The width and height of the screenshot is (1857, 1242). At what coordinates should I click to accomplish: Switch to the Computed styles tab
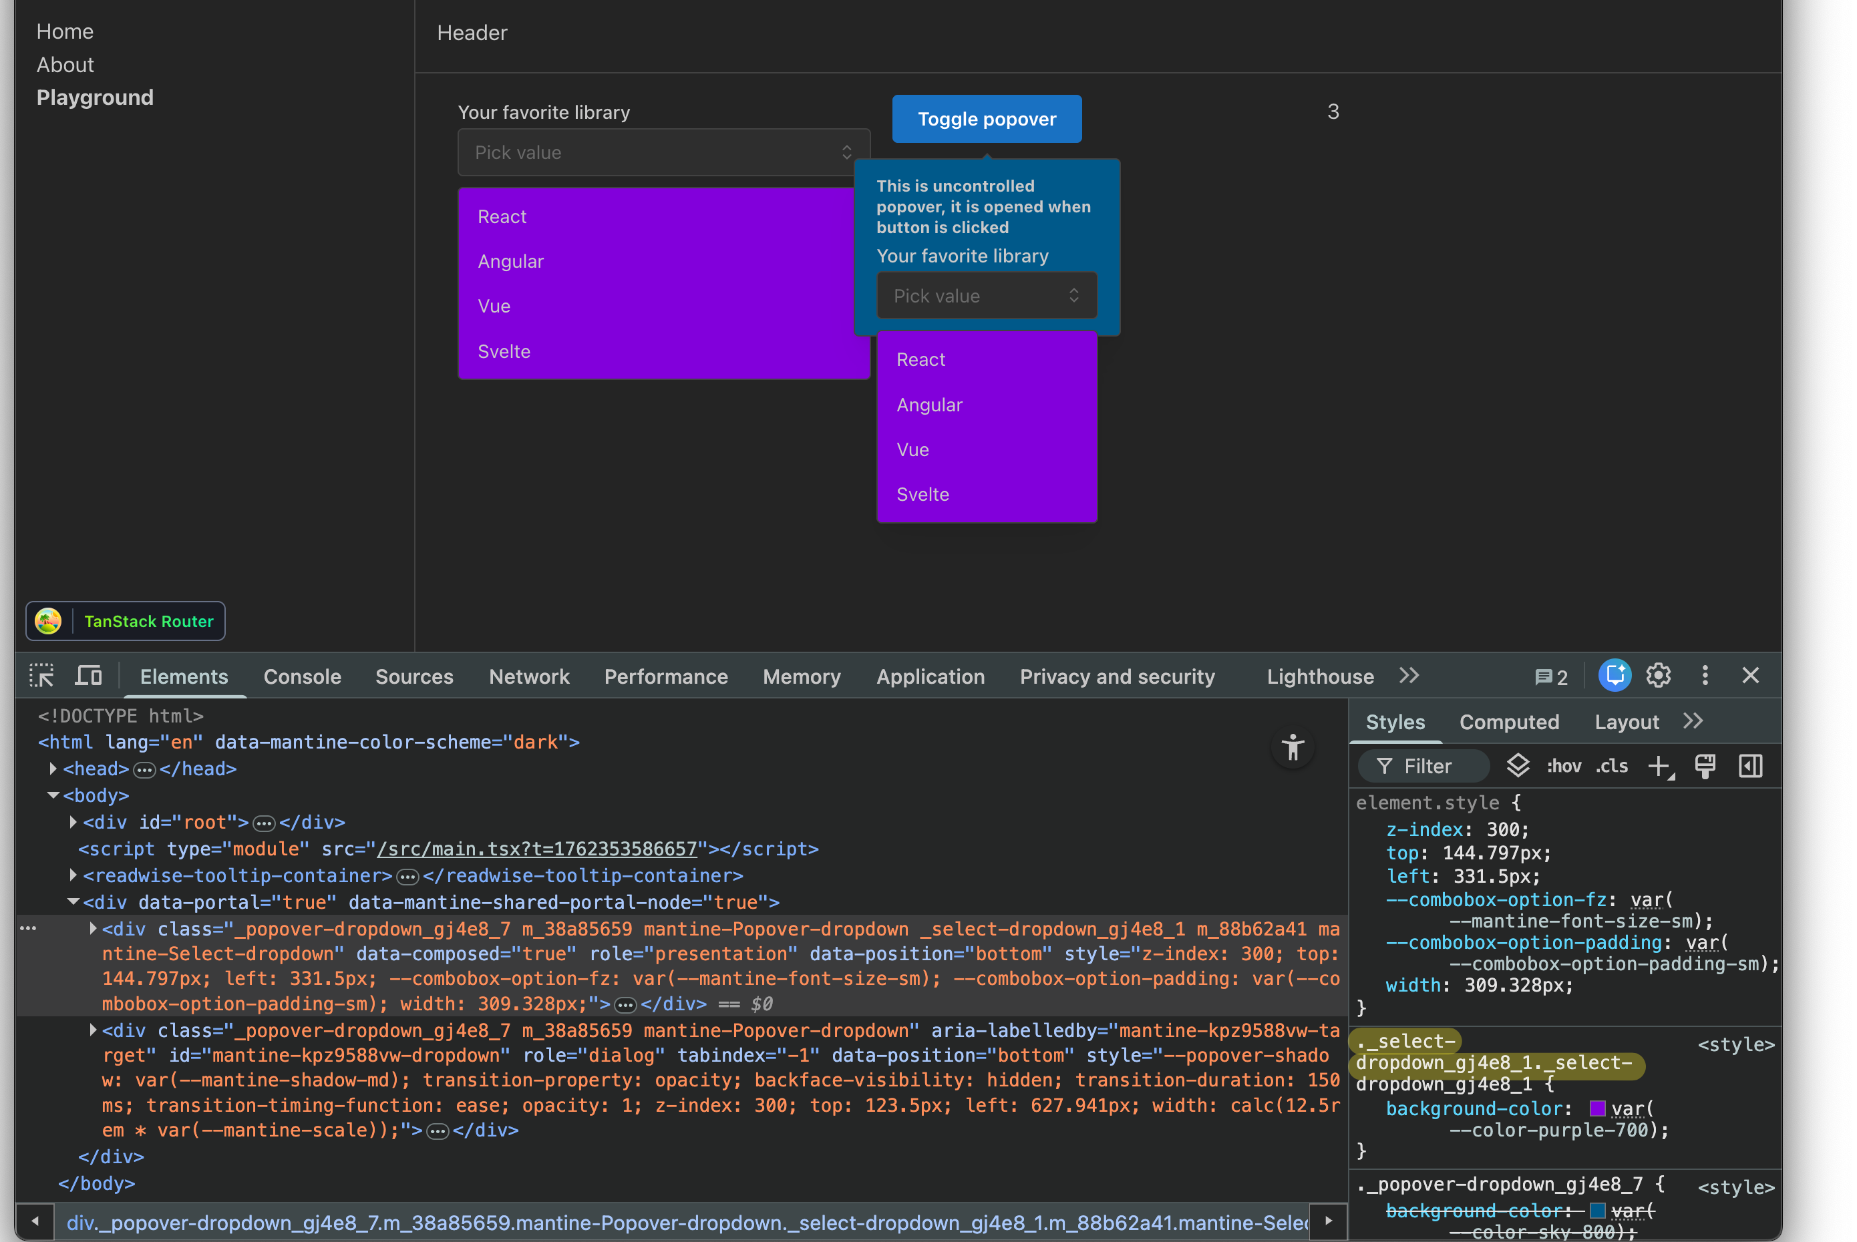pos(1508,722)
